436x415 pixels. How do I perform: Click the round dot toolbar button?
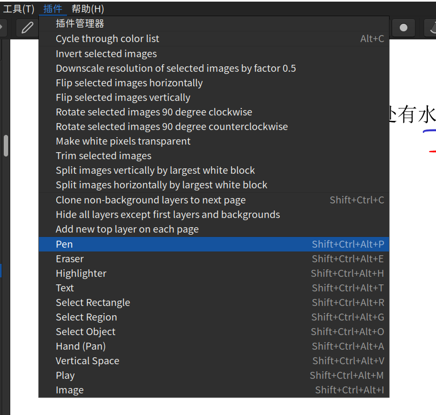point(404,28)
